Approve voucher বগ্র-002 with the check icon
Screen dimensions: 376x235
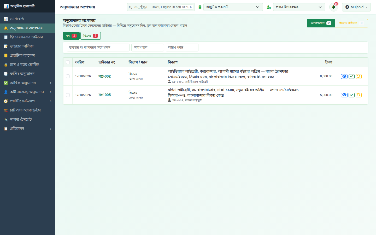coord(351,76)
